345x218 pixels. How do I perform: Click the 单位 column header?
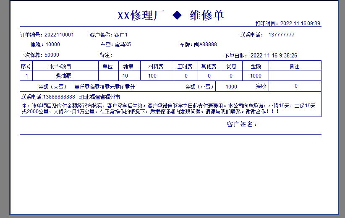107,66
